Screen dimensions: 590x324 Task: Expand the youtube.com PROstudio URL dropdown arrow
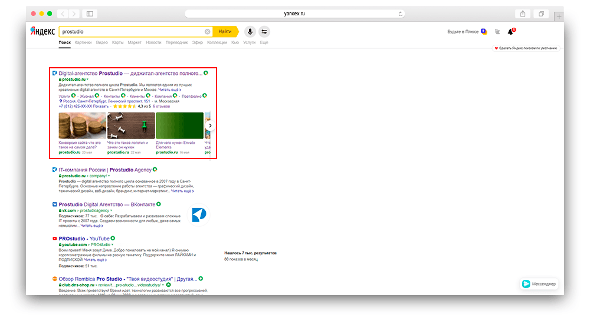pos(112,244)
